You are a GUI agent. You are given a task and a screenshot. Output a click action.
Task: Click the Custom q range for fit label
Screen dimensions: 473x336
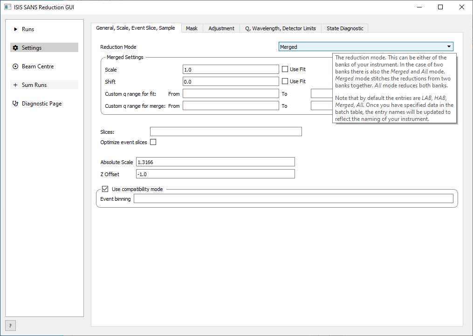[130, 94]
